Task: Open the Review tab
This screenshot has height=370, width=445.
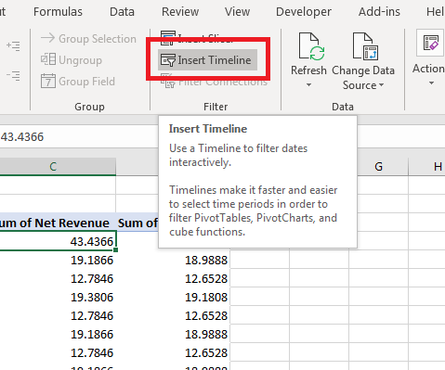Action: tap(180, 12)
